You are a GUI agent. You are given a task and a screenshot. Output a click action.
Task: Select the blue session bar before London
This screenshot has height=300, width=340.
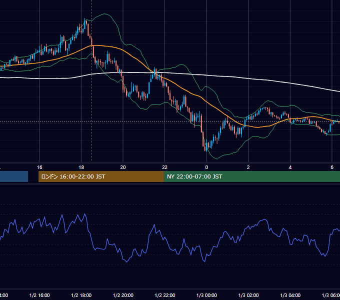[x=14, y=176]
